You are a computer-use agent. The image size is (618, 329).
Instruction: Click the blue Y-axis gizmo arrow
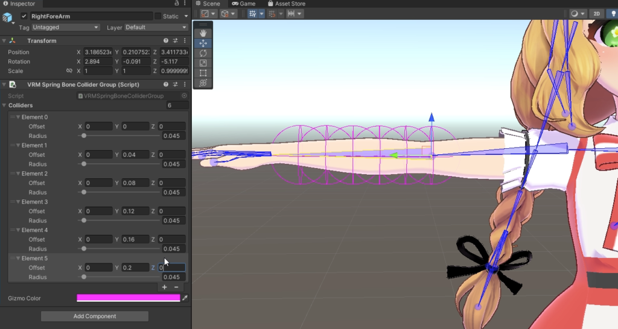tap(432, 117)
